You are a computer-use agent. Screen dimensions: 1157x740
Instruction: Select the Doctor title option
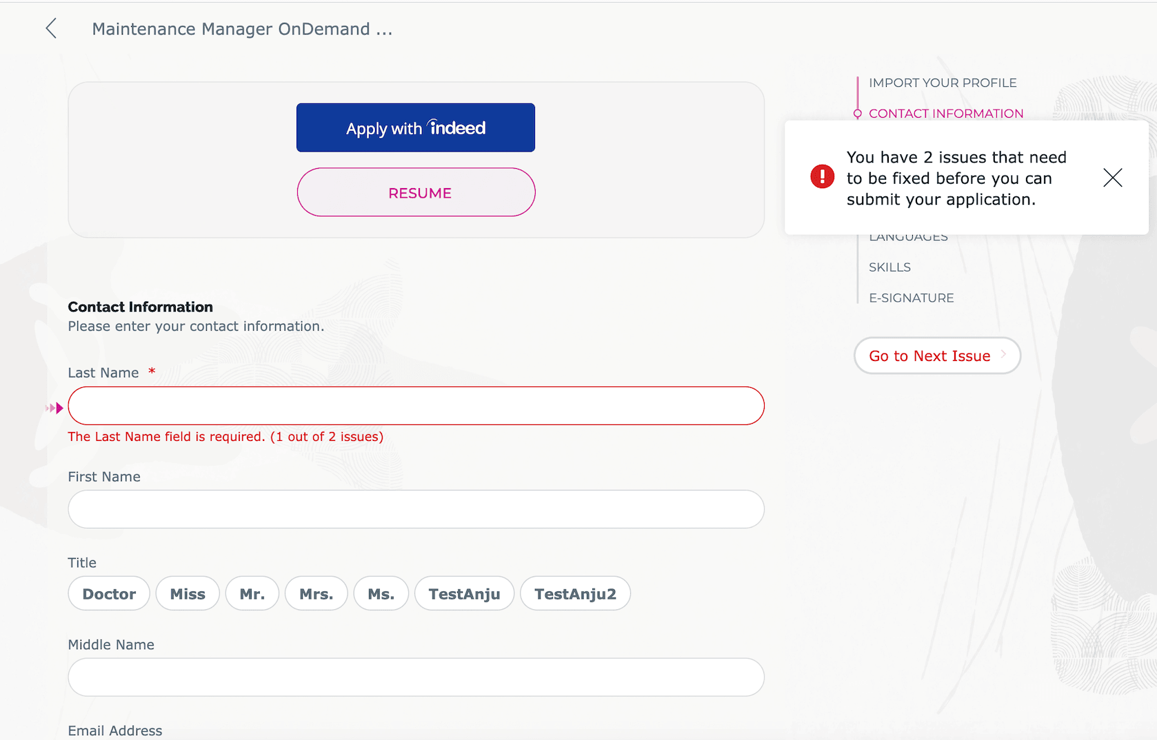[109, 593]
